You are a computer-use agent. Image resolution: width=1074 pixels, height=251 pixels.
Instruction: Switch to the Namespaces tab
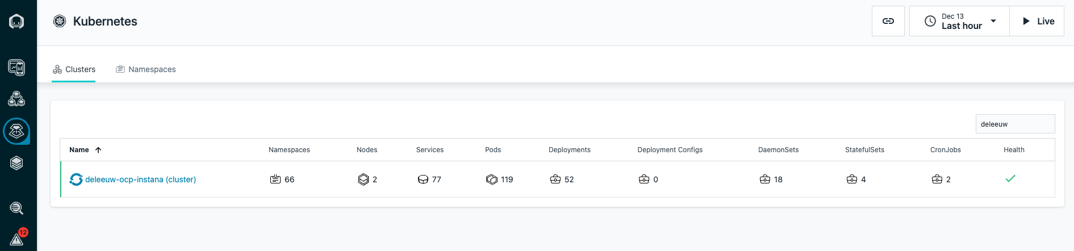pos(146,69)
